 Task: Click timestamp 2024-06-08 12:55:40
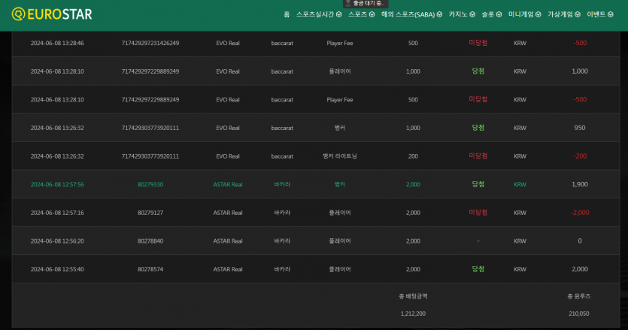click(x=57, y=270)
